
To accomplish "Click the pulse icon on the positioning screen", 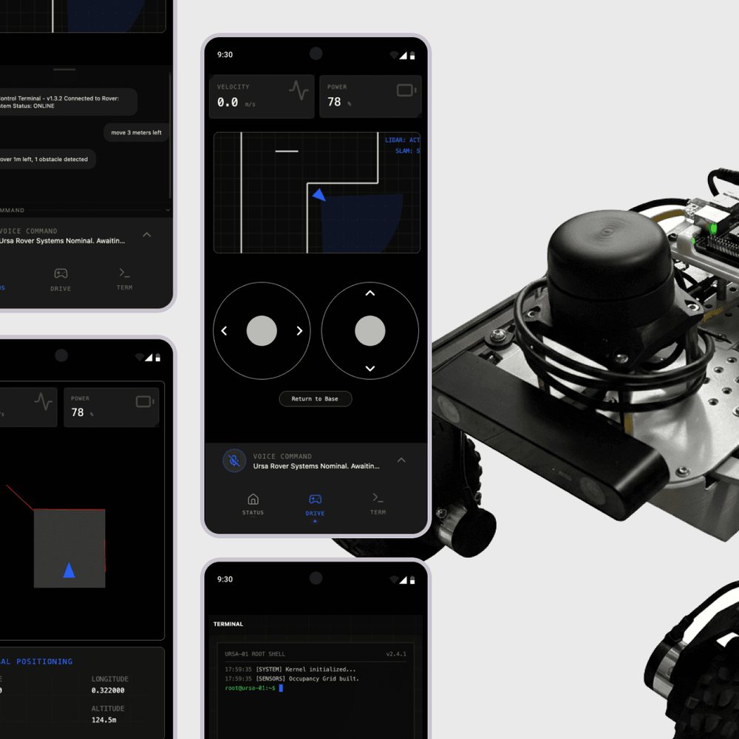I will [x=44, y=401].
